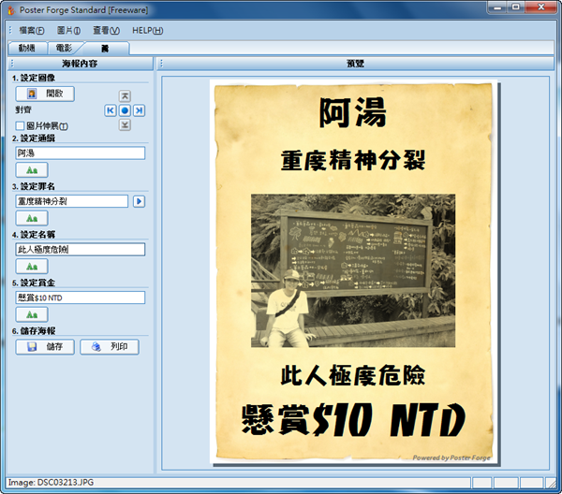Toggle the 圖片伸展 checkbox
Image resolution: width=562 pixels, height=494 pixels.
20,125
